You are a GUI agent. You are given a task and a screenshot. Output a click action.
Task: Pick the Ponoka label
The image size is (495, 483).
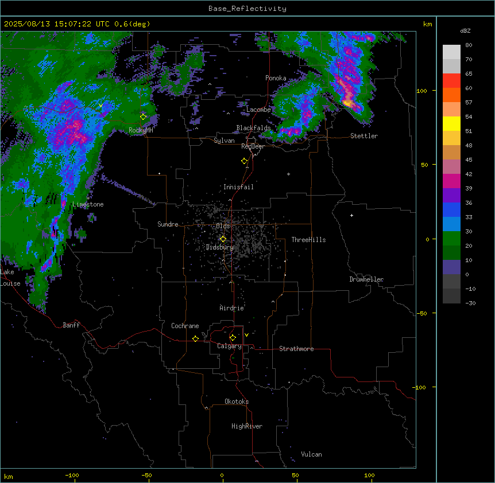pos(276,78)
